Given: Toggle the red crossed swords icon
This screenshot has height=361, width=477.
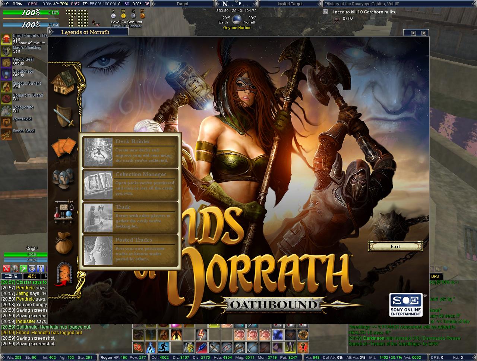Looking at the screenshot, I should click(6, 268).
